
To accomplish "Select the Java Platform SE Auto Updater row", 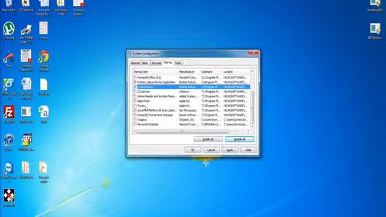I will click(192, 110).
